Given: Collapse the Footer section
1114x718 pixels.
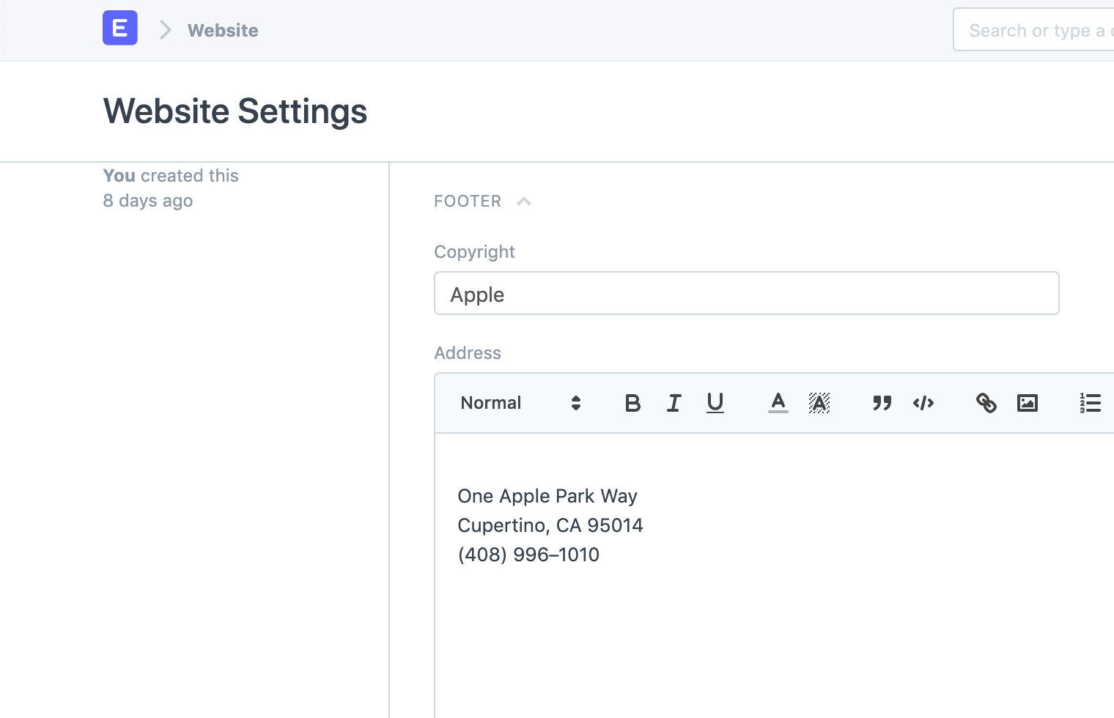Looking at the screenshot, I should pos(523,201).
